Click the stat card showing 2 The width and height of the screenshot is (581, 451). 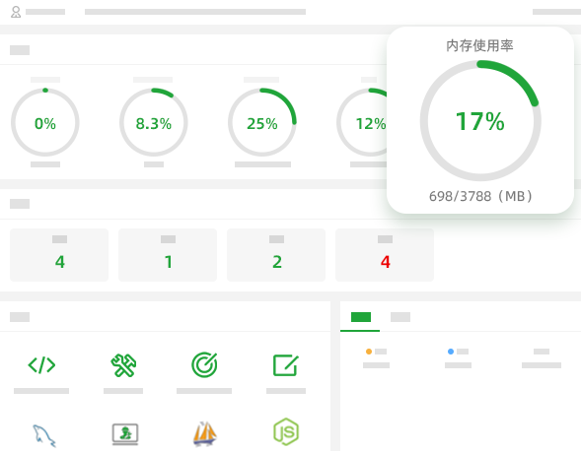pos(276,255)
